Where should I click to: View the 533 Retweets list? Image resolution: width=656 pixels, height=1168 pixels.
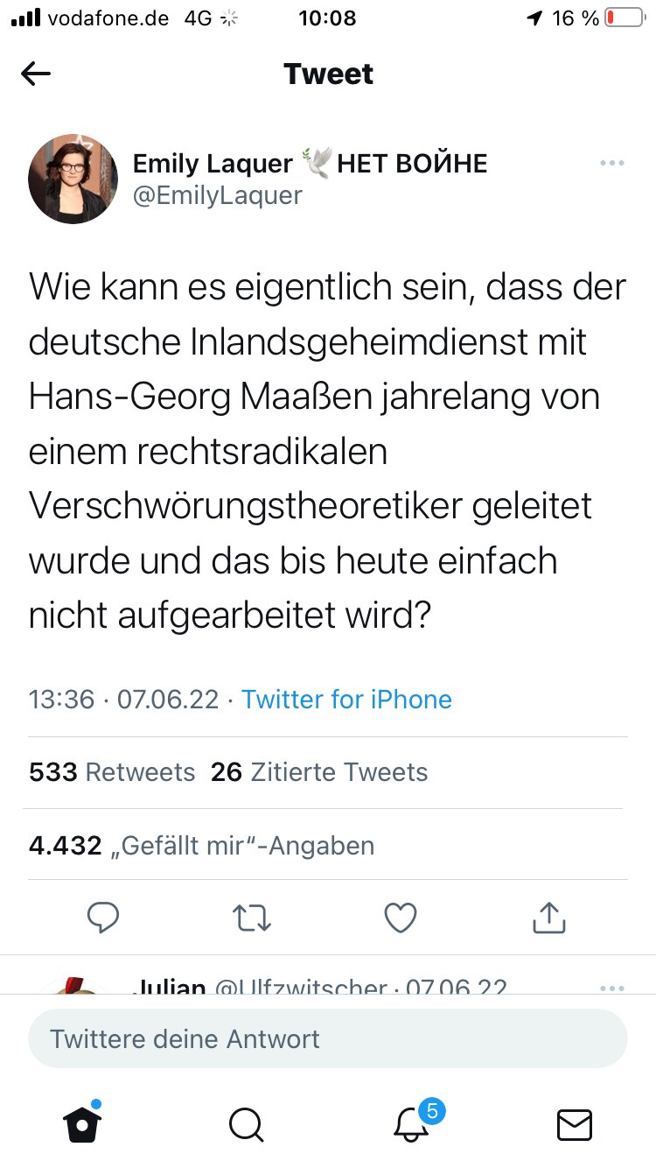(112, 772)
